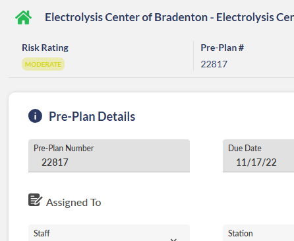Image resolution: width=294 pixels, height=241 pixels.
Task: Click the MODERATE risk rating badge
Action: tap(43, 64)
